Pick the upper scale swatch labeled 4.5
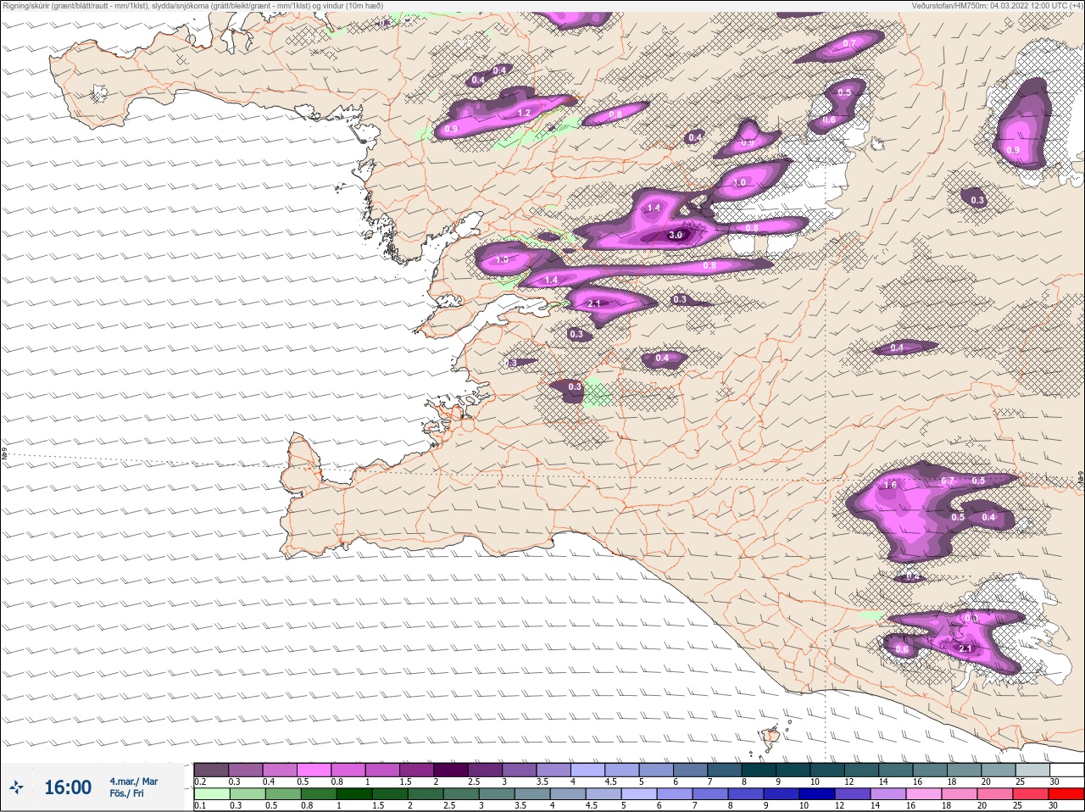 pos(622,770)
